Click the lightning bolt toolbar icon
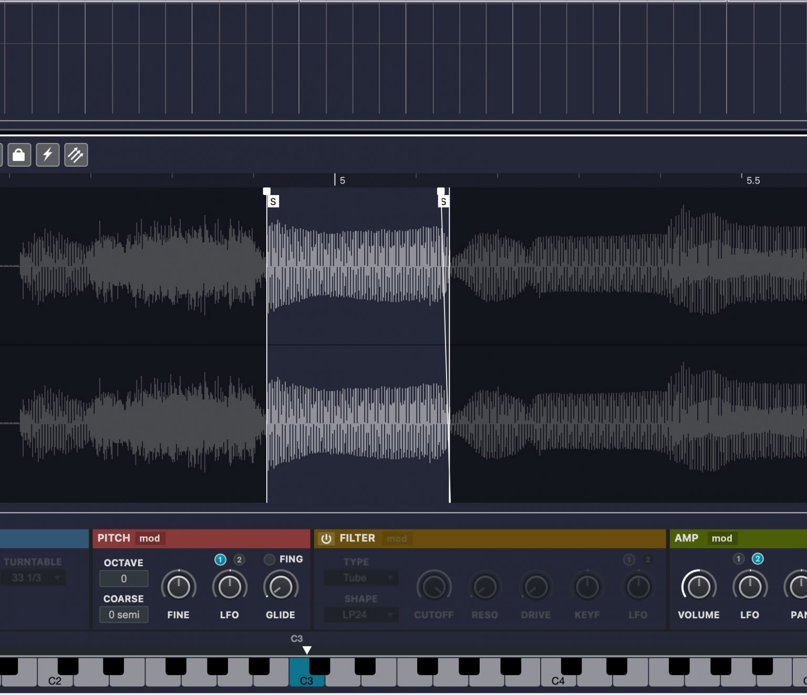Viewport: 807px width, 695px height. (x=47, y=154)
